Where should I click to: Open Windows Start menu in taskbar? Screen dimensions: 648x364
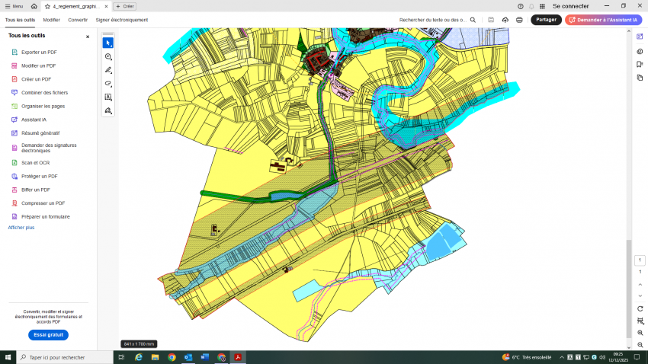click(x=8, y=357)
